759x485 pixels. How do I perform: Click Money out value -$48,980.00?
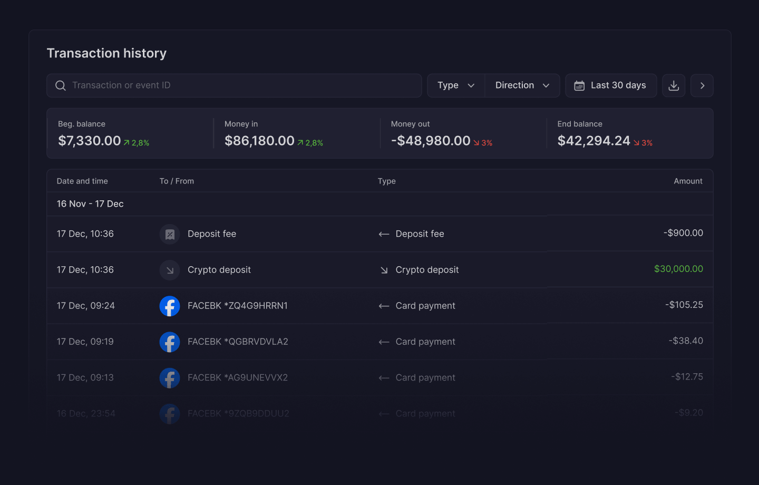[431, 141]
